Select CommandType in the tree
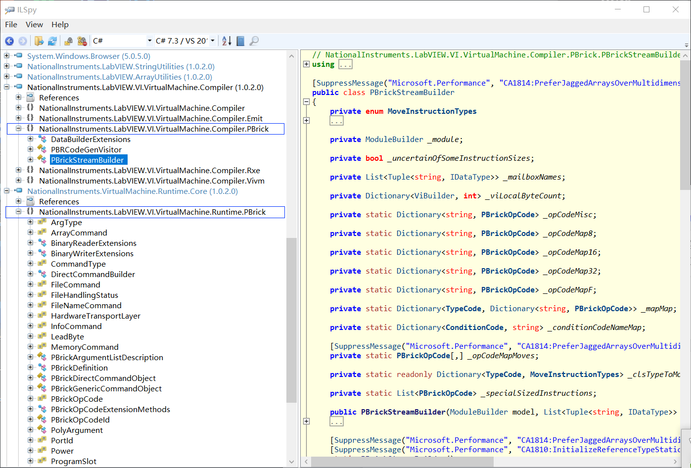This screenshot has height=468, width=691. [x=78, y=264]
